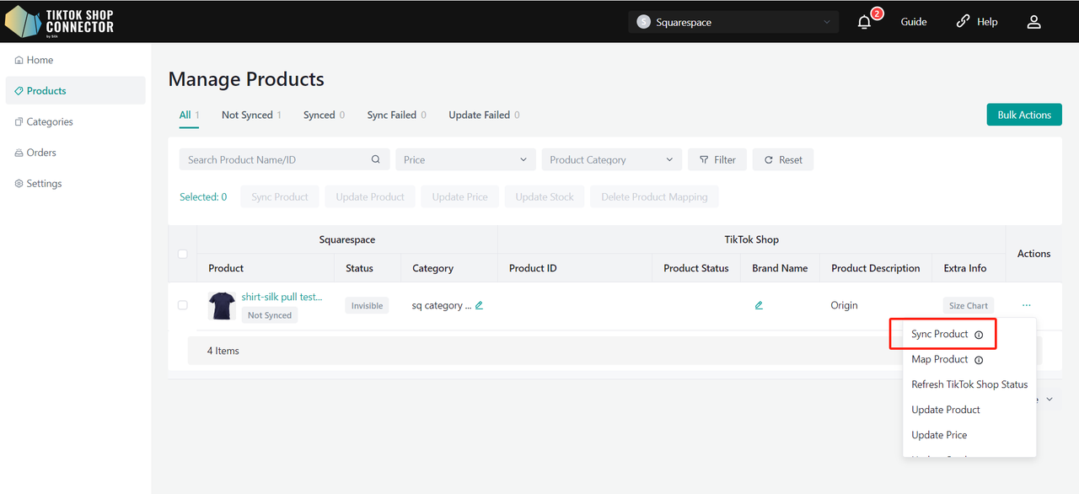The width and height of the screenshot is (1079, 494).
Task: Click the Update Product button above the table
Action: pyautogui.click(x=370, y=197)
